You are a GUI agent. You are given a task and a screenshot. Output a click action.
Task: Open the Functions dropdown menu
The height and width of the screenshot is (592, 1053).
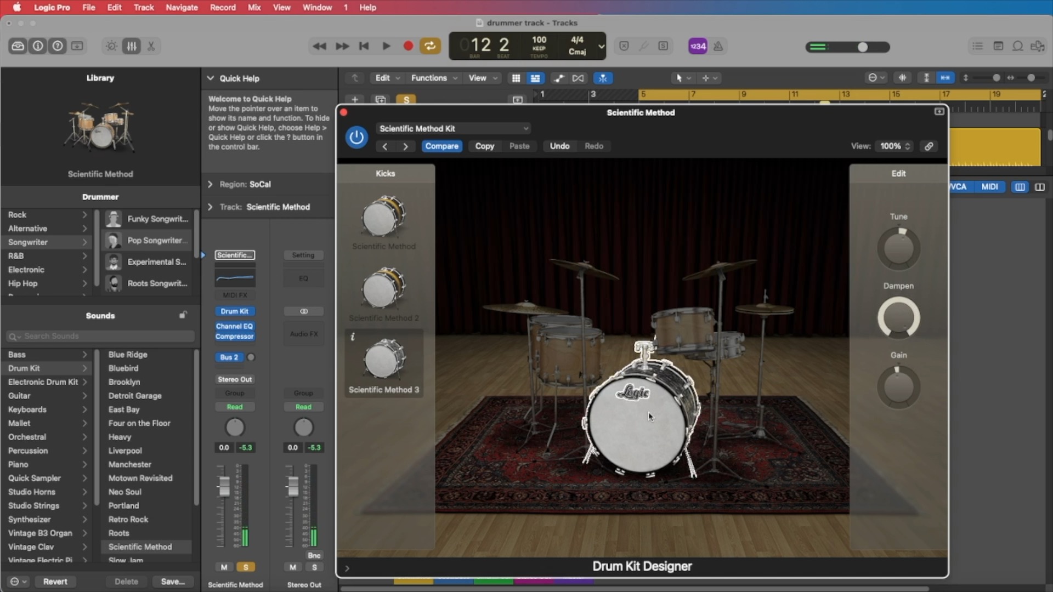434,78
